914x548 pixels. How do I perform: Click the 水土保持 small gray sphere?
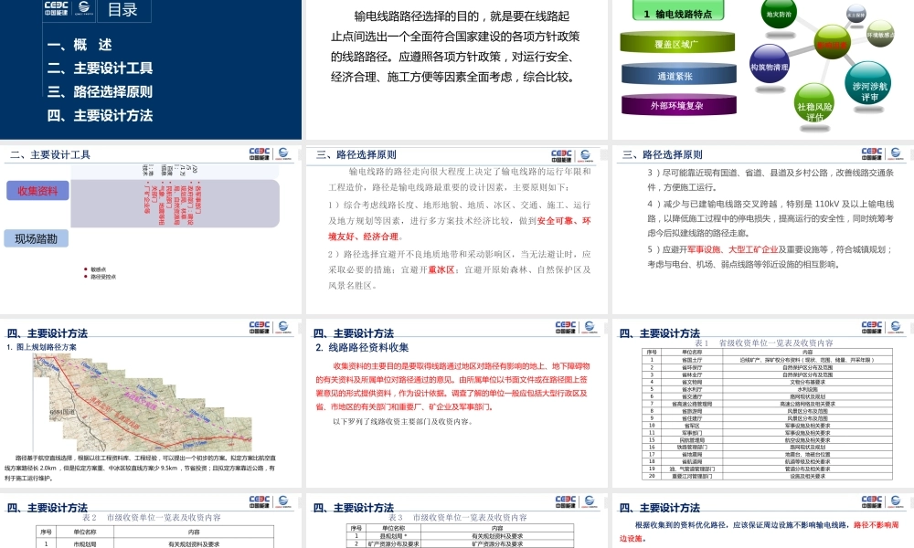(856, 14)
